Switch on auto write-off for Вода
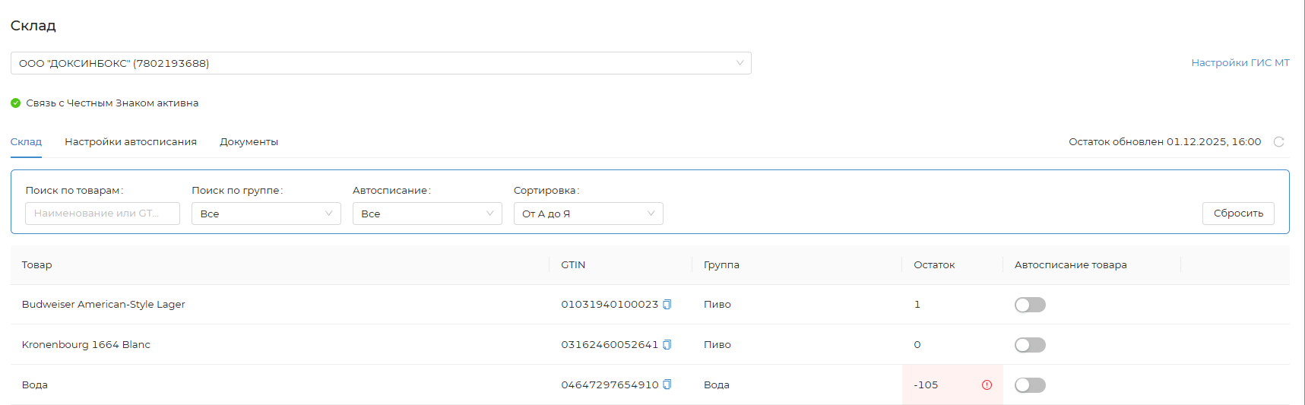 tap(1030, 385)
